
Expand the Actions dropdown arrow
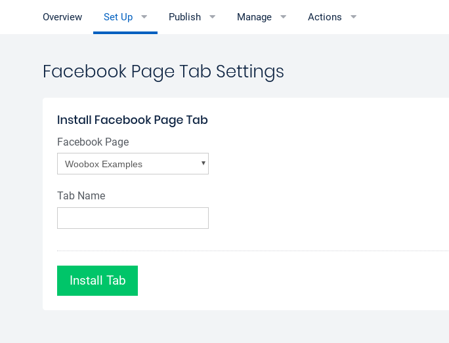point(354,16)
